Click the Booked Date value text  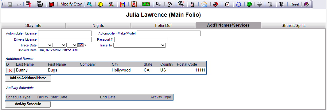pyautogui.click(x=58, y=50)
